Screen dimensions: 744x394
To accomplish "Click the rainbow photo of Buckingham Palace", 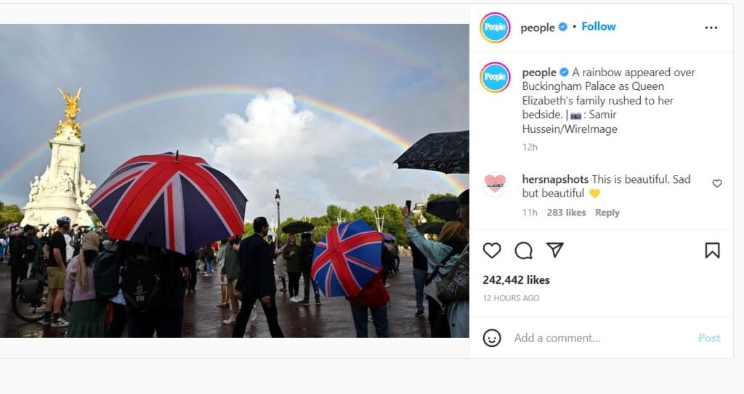I will (235, 181).
